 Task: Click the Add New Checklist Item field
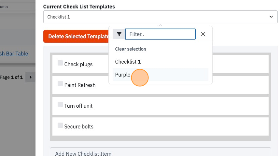point(161,152)
